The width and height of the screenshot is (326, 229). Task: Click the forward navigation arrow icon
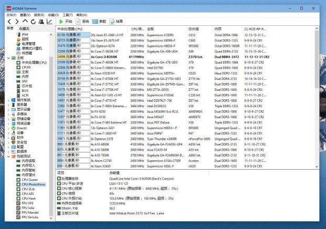pos(17,22)
